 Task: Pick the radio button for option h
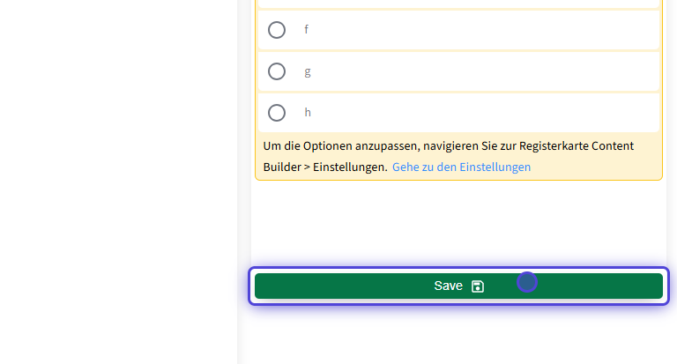pyautogui.click(x=277, y=113)
